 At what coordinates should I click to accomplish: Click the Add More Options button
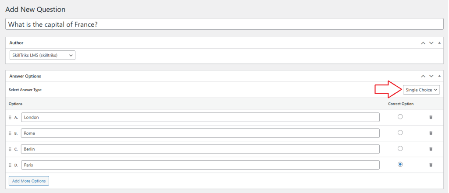29,181
